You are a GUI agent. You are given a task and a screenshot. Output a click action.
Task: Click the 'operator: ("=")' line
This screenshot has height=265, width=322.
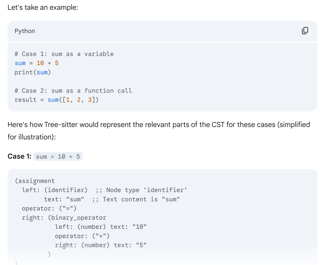(x=49, y=208)
